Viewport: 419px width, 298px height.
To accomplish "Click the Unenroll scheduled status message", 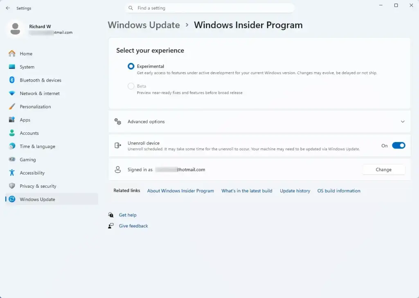I will 244,149.
